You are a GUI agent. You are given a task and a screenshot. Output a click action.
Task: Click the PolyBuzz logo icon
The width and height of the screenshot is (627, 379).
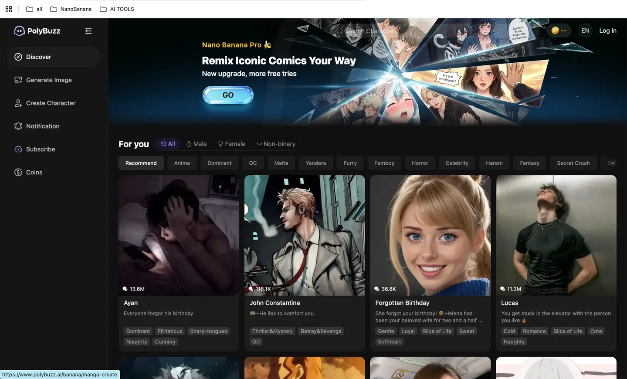(x=19, y=31)
